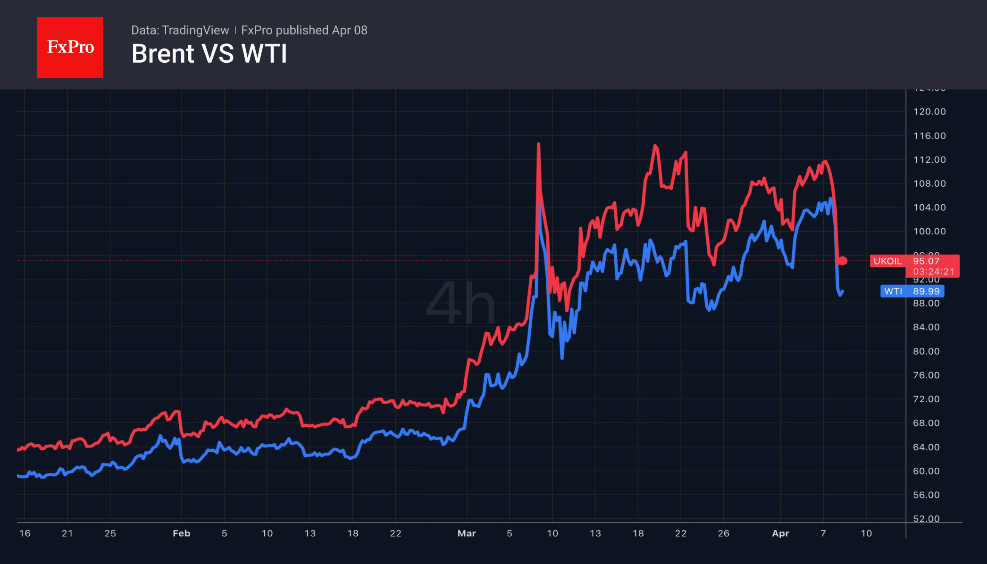Click the 120.00 price axis label
Viewport: 987px width, 564px height.
click(929, 112)
